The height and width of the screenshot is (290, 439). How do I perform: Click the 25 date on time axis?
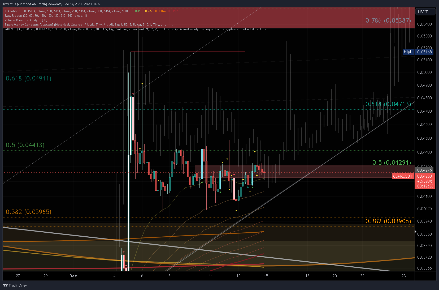pyautogui.click(x=403, y=276)
